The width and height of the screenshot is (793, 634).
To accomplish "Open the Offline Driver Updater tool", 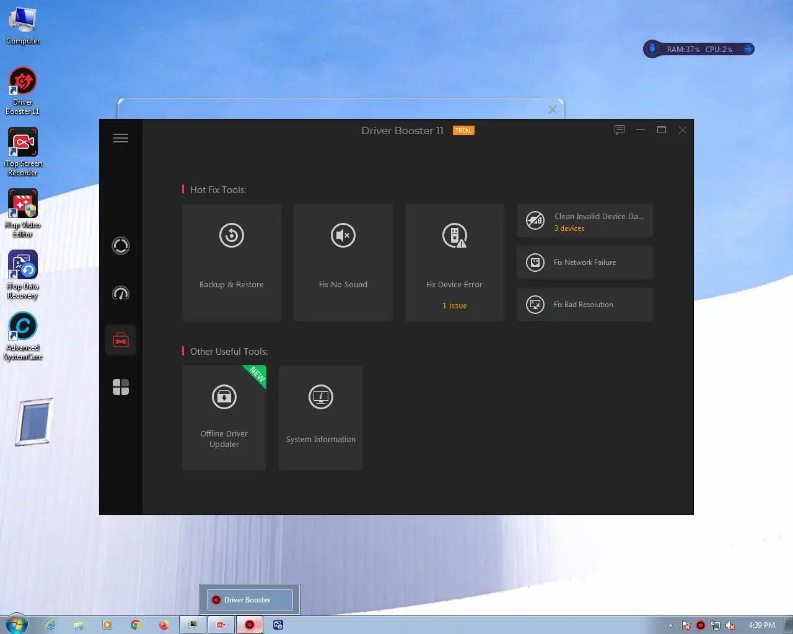I will coord(224,418).
